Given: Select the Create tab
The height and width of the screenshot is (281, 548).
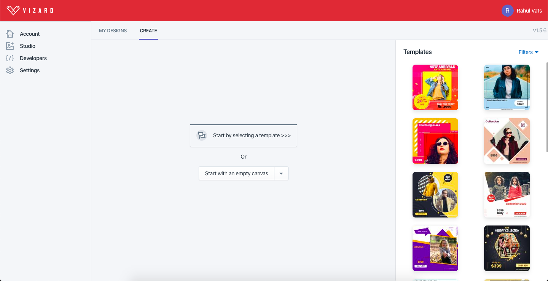Looking at the screenshot, I should 148,30.
